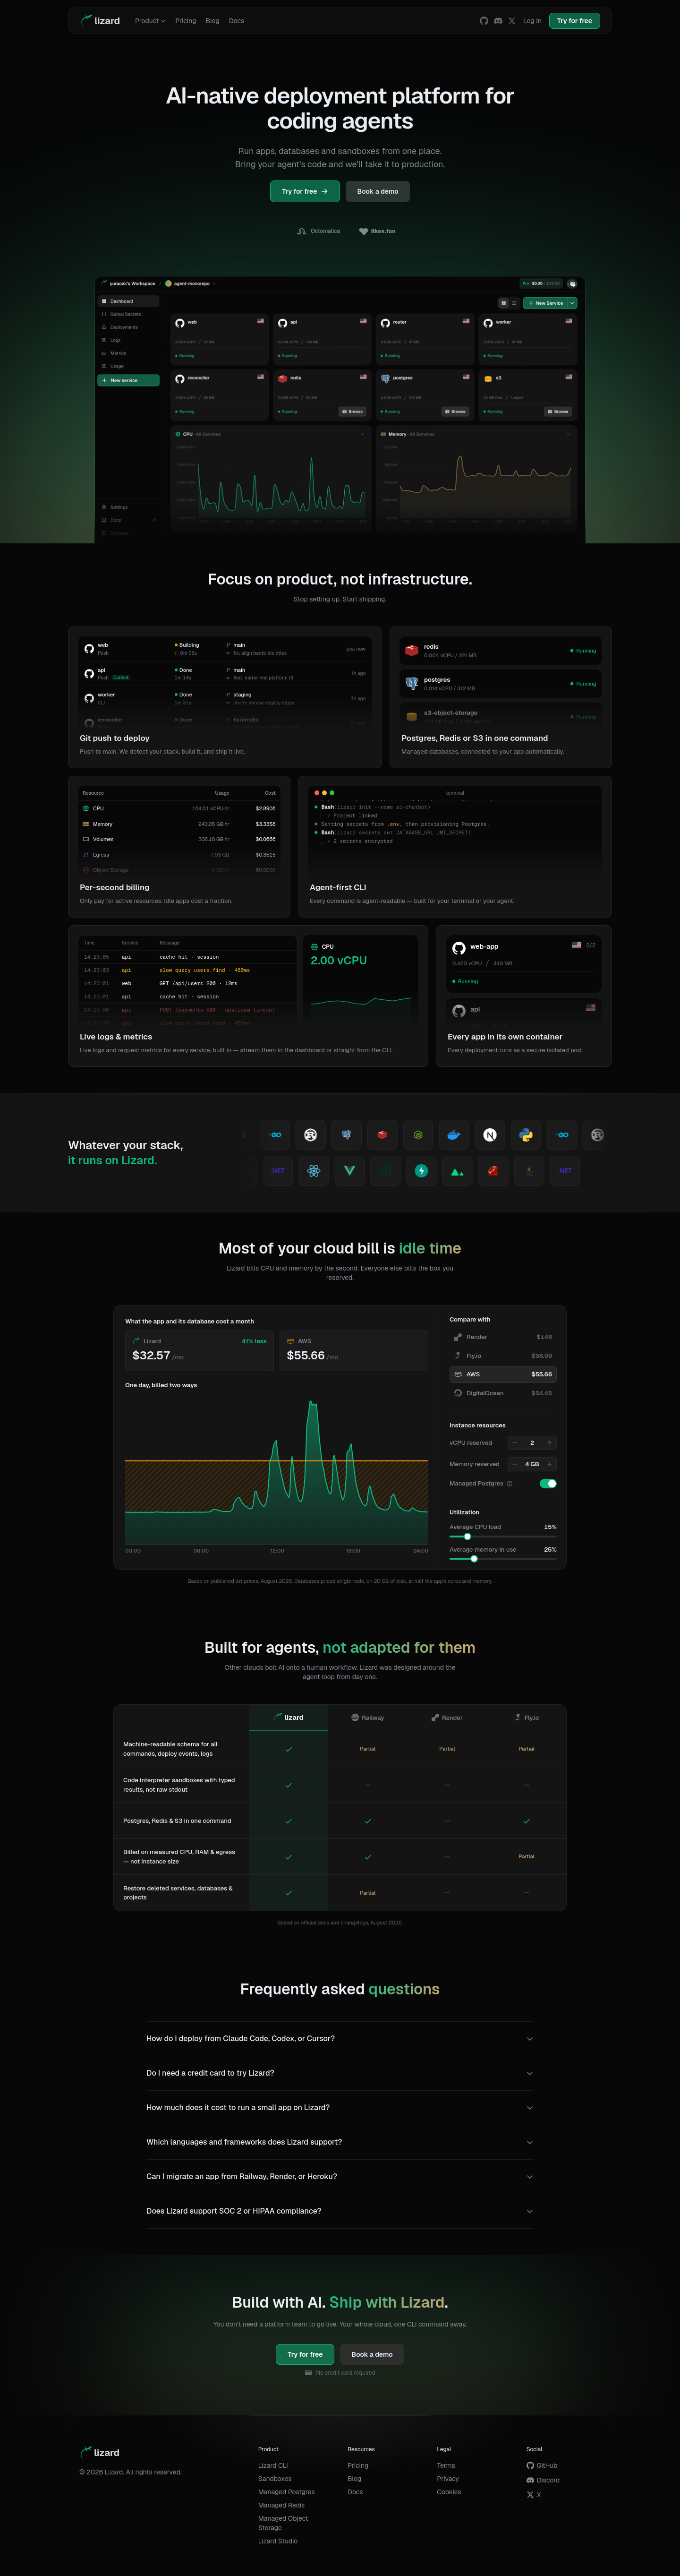680x2576 pixels.
Task: Click the Node.js stack icon
Action: [x=418, y=1135]
